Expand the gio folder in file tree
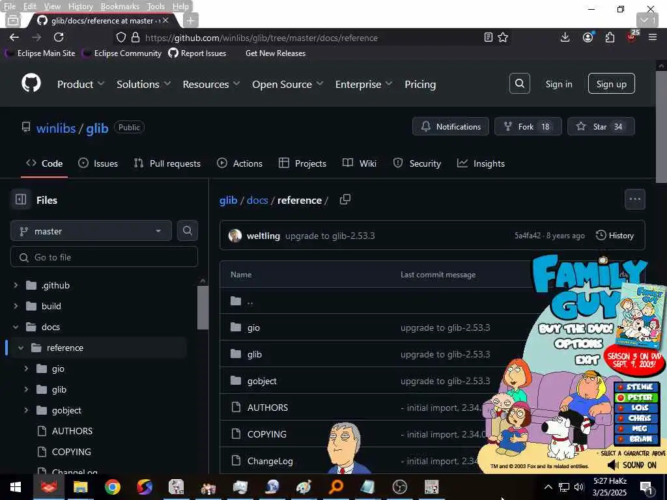The width and height of the screenshot is (667, 500). (x=26, y=368)
